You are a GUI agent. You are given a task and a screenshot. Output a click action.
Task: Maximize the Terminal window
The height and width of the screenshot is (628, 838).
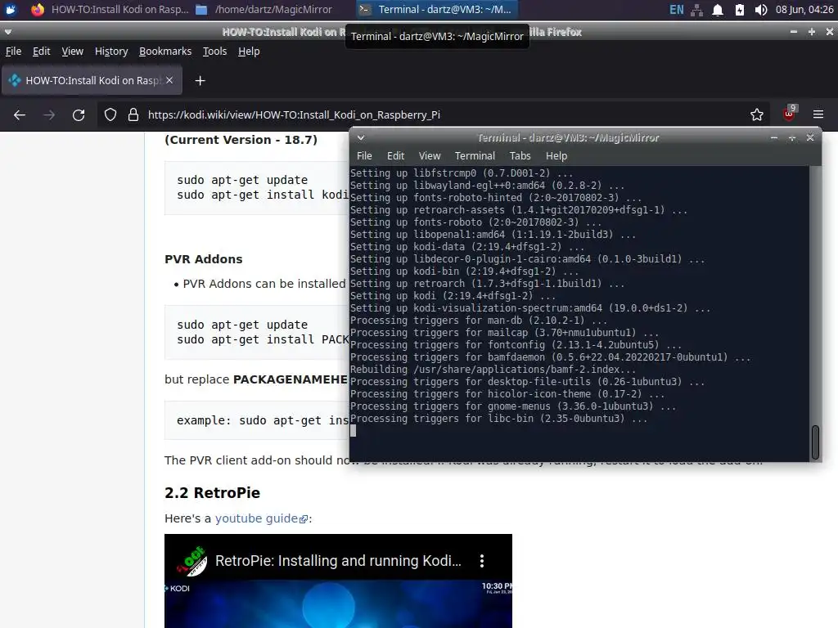tap(792, 137)
